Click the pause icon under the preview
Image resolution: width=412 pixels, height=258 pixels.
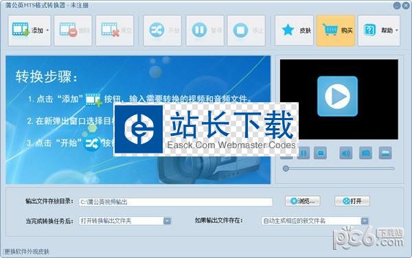pos(304,153)
